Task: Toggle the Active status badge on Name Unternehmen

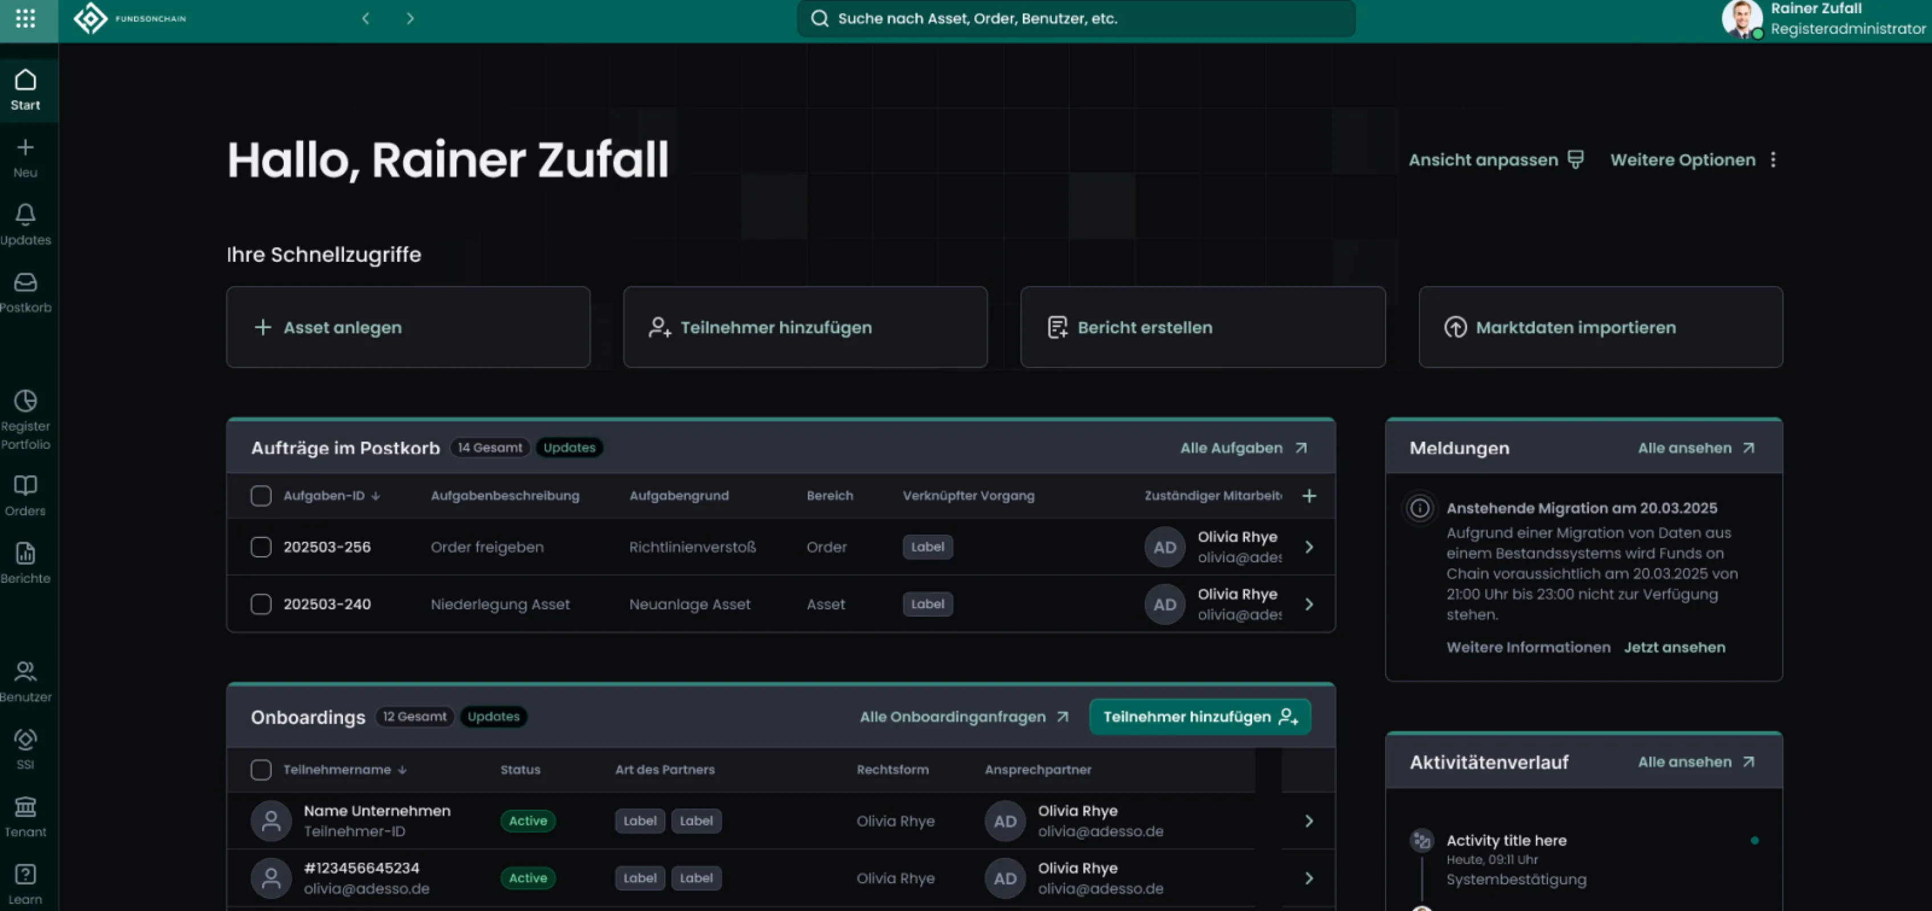Action: tap(527, 821)
